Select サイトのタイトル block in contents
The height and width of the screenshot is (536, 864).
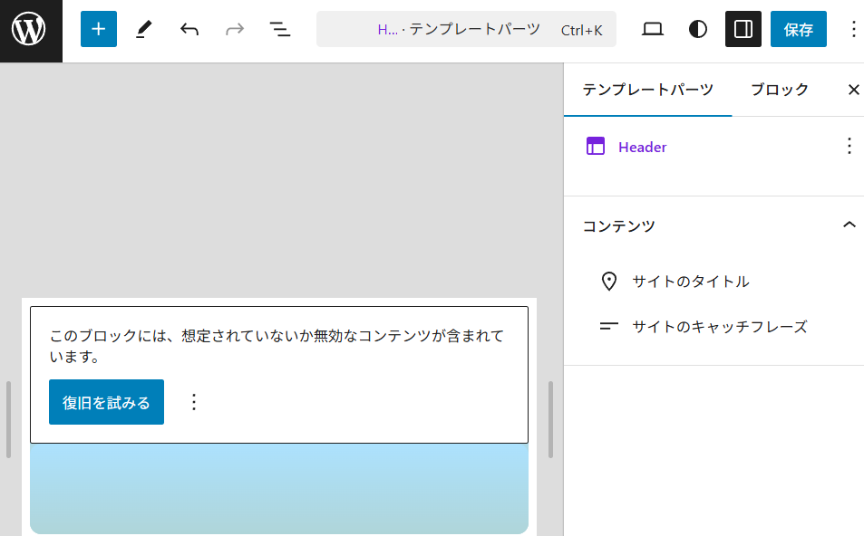coord(690,282)
